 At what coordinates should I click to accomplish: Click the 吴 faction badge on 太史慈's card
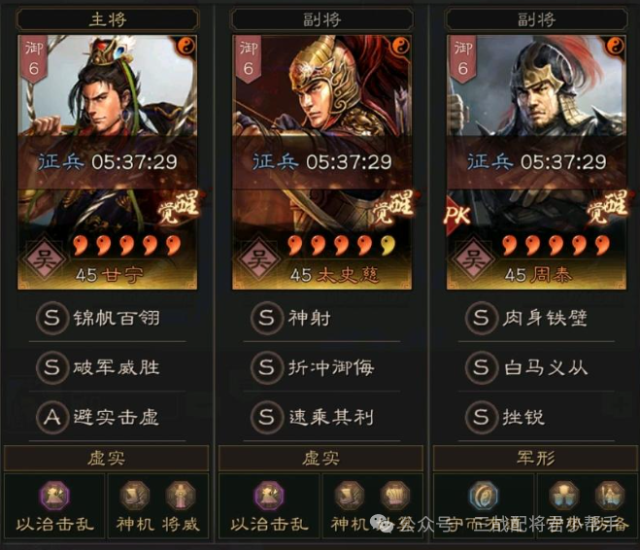[x=258, y=258]
